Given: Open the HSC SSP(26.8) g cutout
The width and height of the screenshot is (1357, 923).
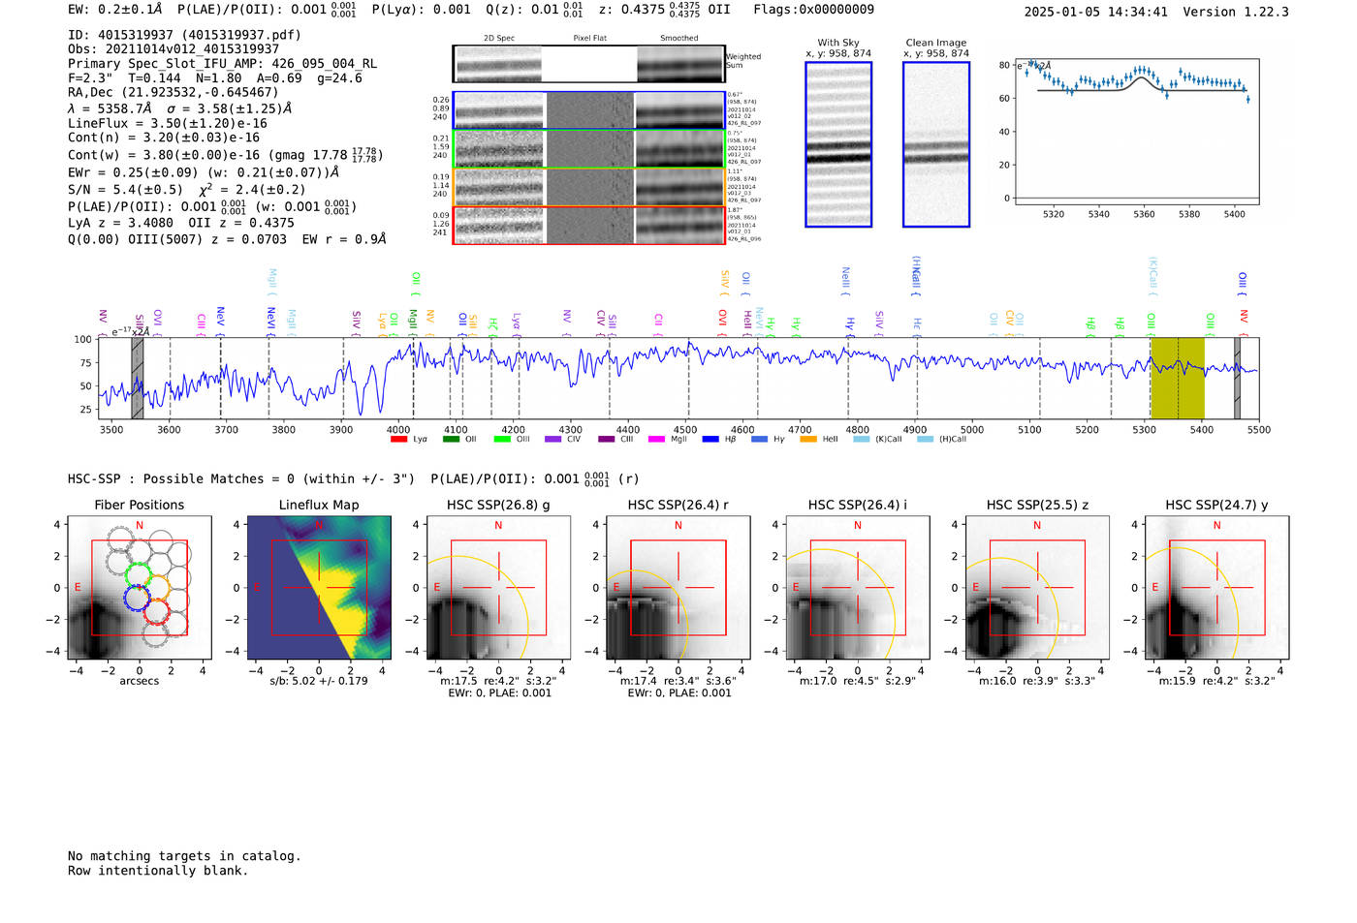Looking at the screenshot, I should [x=498, y=588].
